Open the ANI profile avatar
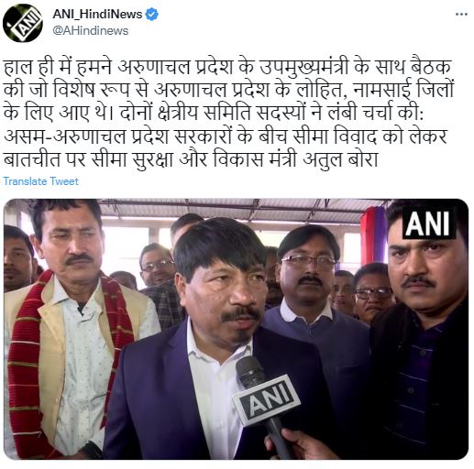 [x=23, y=23]
